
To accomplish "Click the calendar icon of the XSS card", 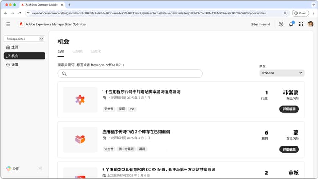I will tap(104, 98).
